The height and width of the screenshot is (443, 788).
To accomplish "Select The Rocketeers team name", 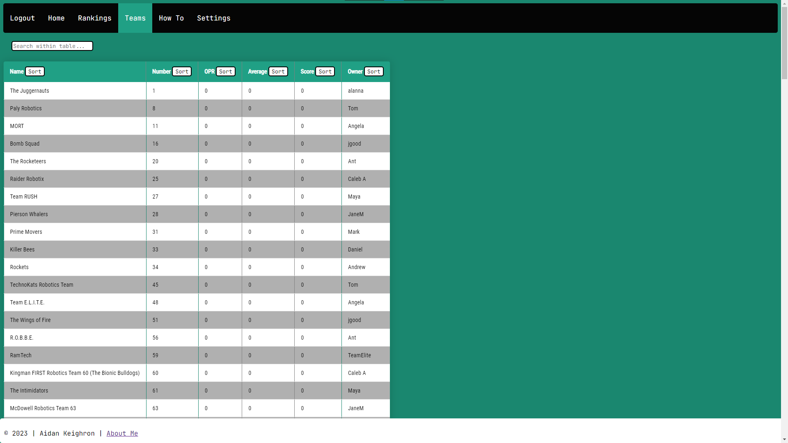I will pos(28,161).
